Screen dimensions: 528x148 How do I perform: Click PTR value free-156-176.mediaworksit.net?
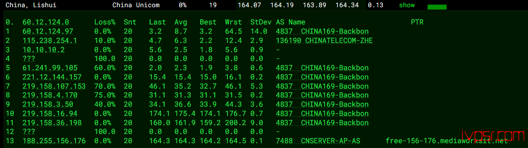[447, 141]
